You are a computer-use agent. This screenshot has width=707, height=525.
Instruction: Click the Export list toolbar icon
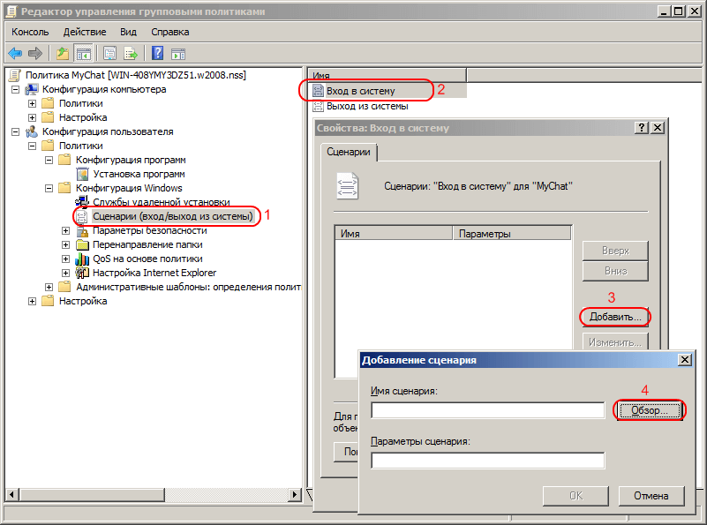(131, 53)
